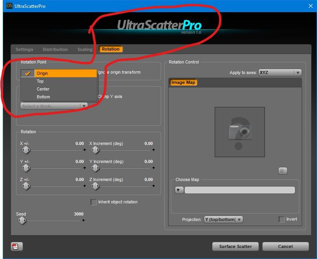Click the Y +/- slider handle
The image size is (317, 259).
click(26, 168)
